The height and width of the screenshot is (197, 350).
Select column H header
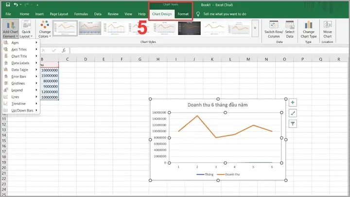tap(158, 59)
